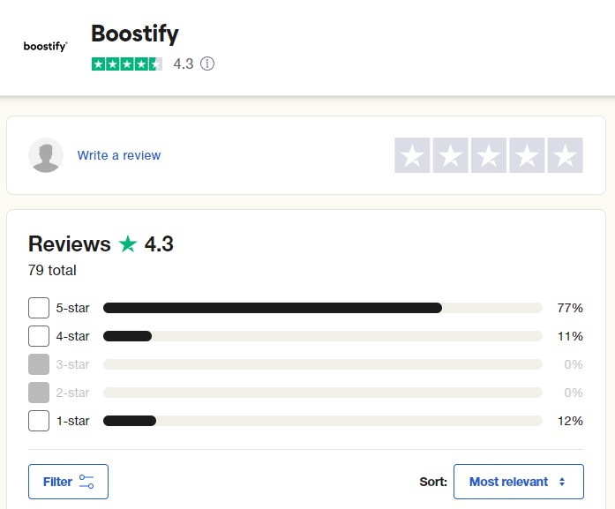Click the Sort: label
615x509 pixels.
[x=433, y=482]
